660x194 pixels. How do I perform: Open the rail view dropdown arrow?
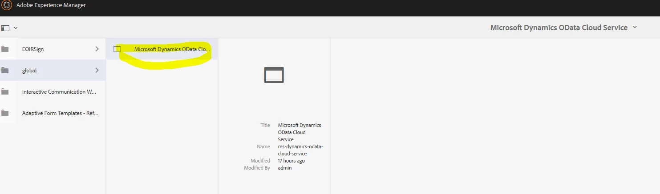pos(16,28)
